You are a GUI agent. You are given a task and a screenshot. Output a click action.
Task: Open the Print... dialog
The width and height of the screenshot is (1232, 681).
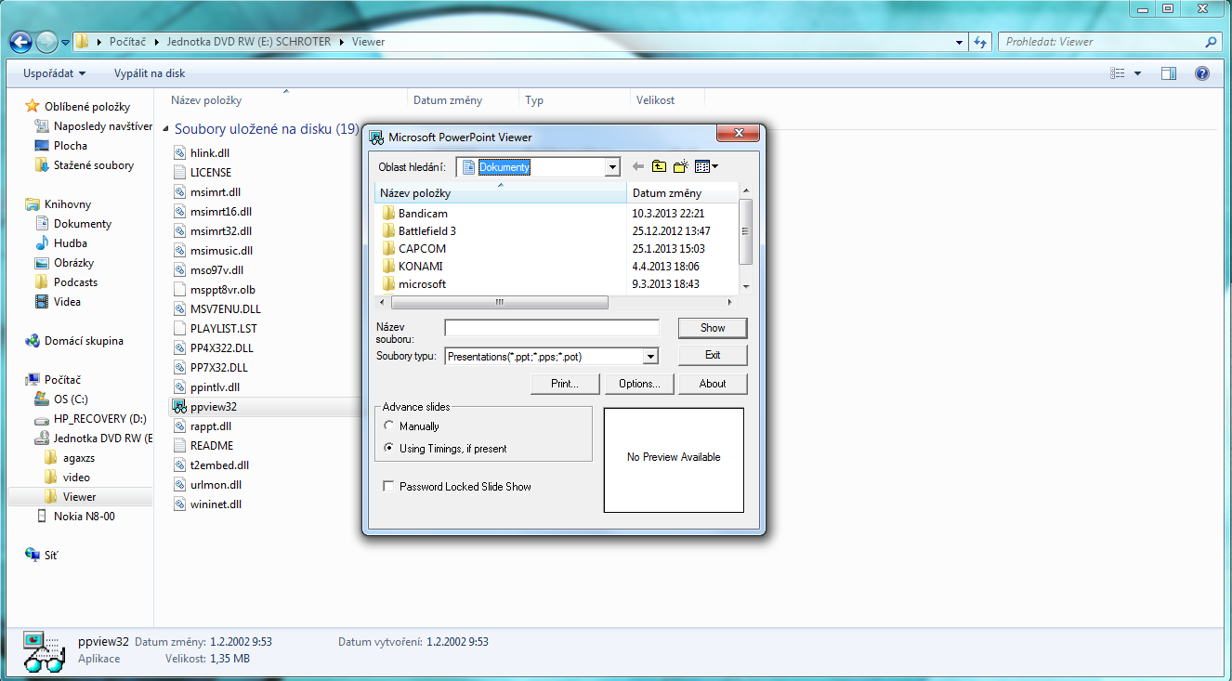(565, 384)
